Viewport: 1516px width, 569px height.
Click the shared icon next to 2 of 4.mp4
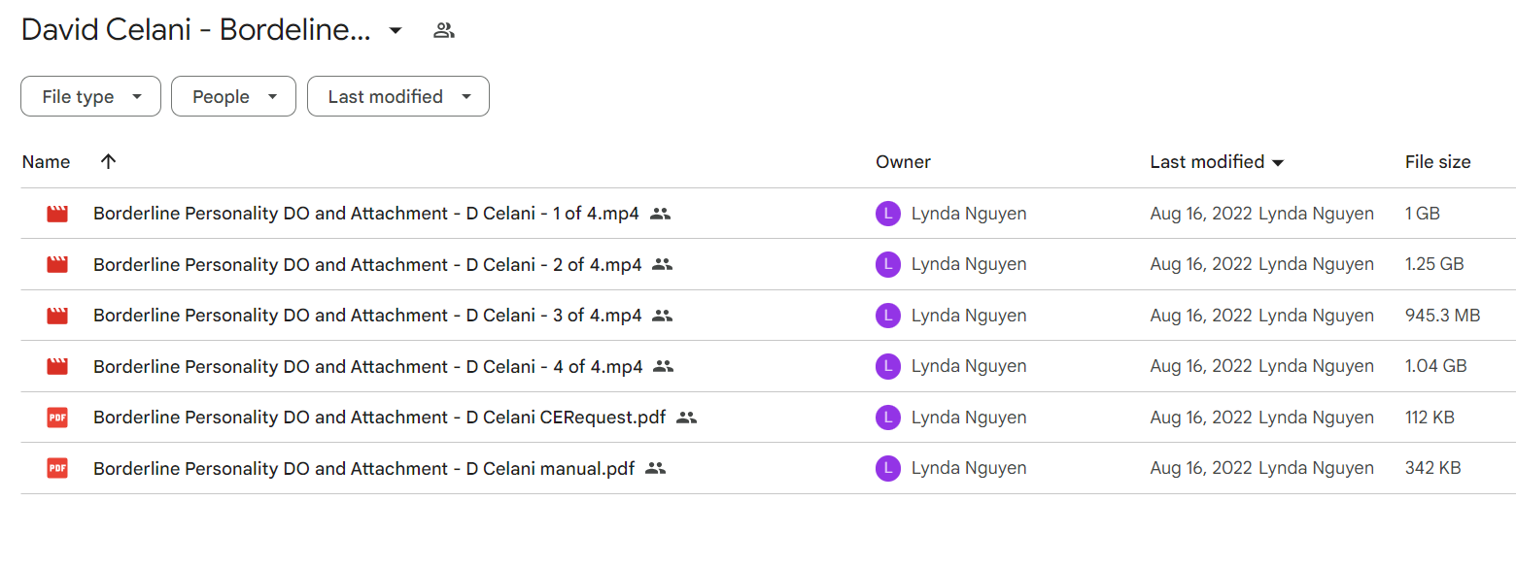click(x=663, y=264)
